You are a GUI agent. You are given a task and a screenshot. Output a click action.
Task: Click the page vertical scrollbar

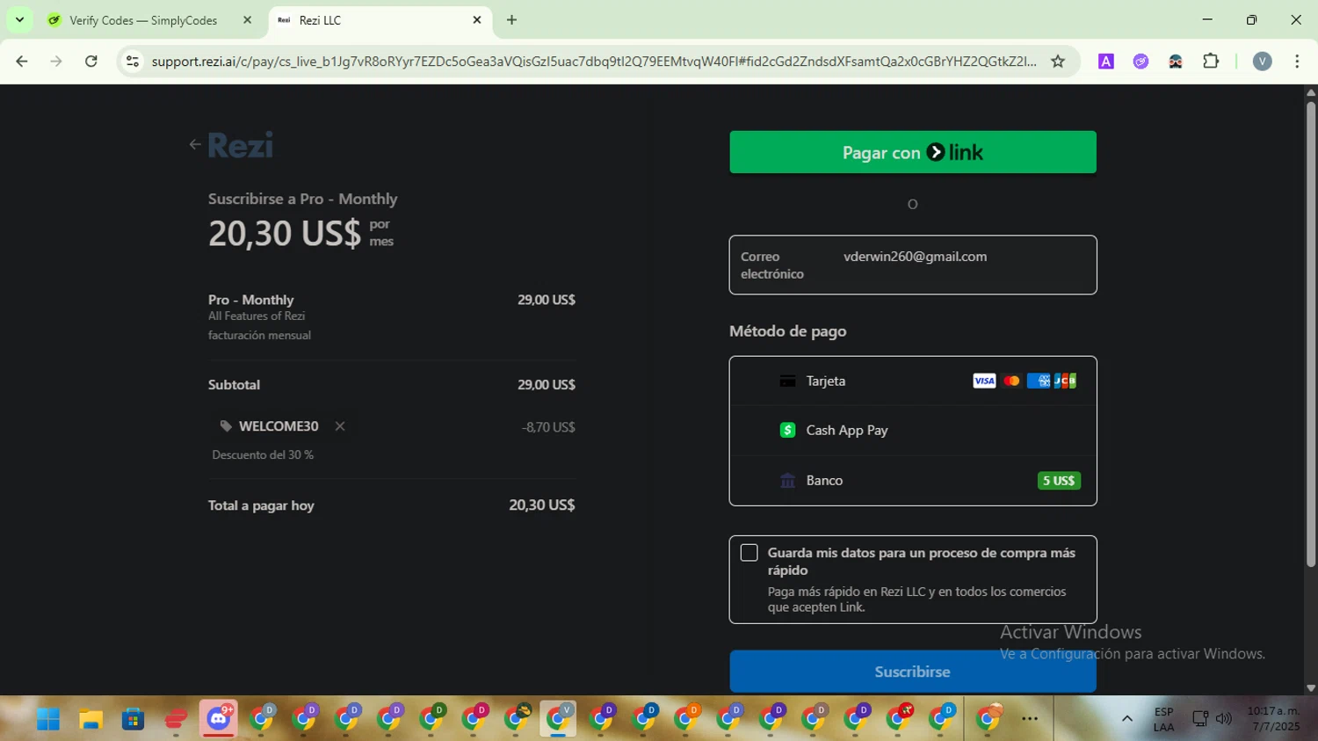[1310, 334]
